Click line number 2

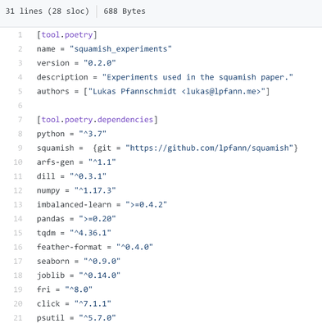click(x=20, y=49)
